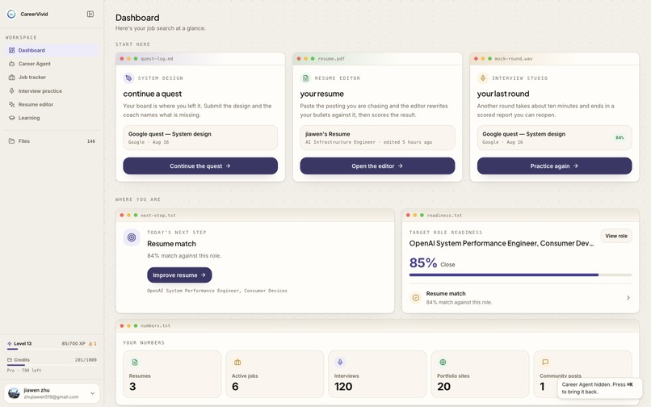Click the Dashboard grid icon in sidebar

click(x=11, y=50)
